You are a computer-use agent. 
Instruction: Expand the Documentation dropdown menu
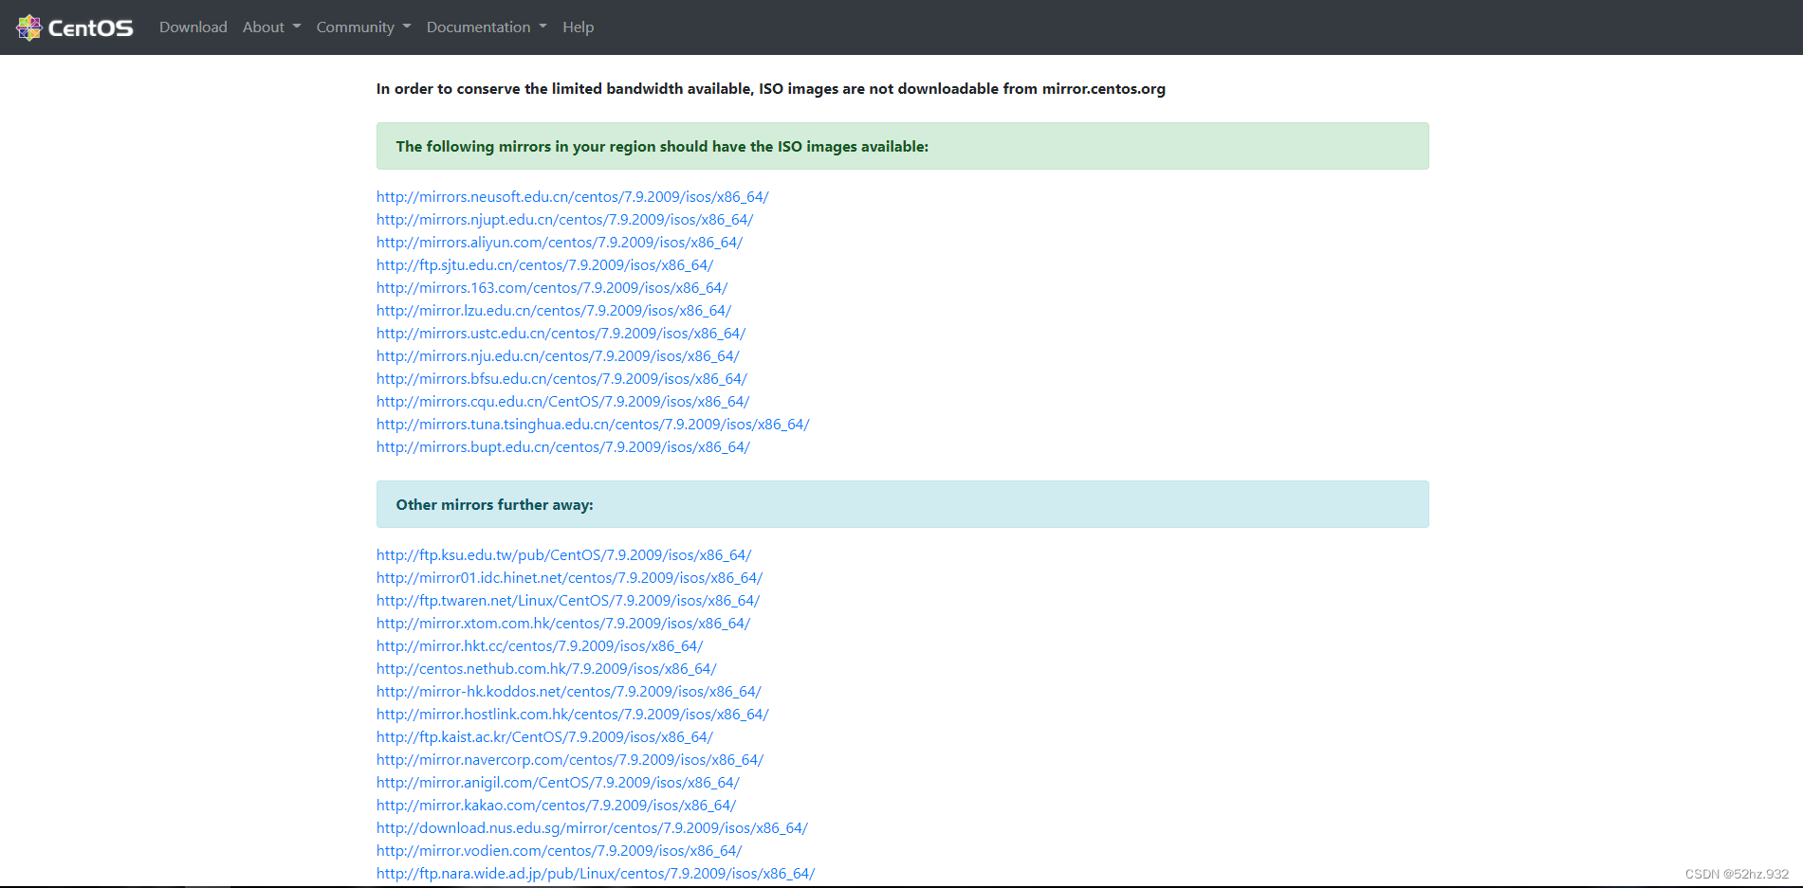487,27
